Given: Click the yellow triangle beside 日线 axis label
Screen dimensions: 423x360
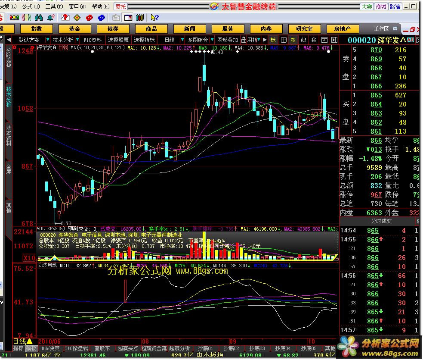Looking at the screenshot, I should click(30, 341).
